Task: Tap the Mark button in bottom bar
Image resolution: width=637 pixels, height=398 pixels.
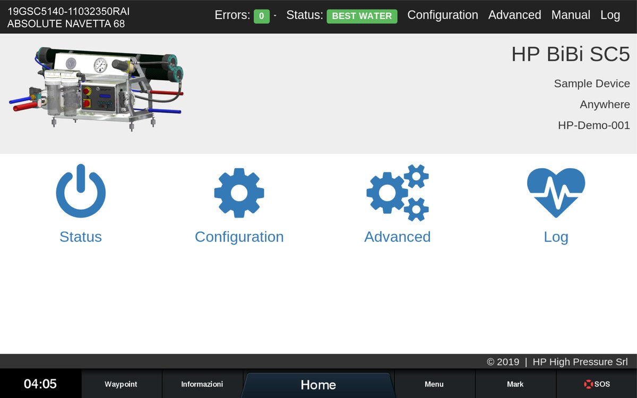Action: pyautogui.click(x=515, y=384)
